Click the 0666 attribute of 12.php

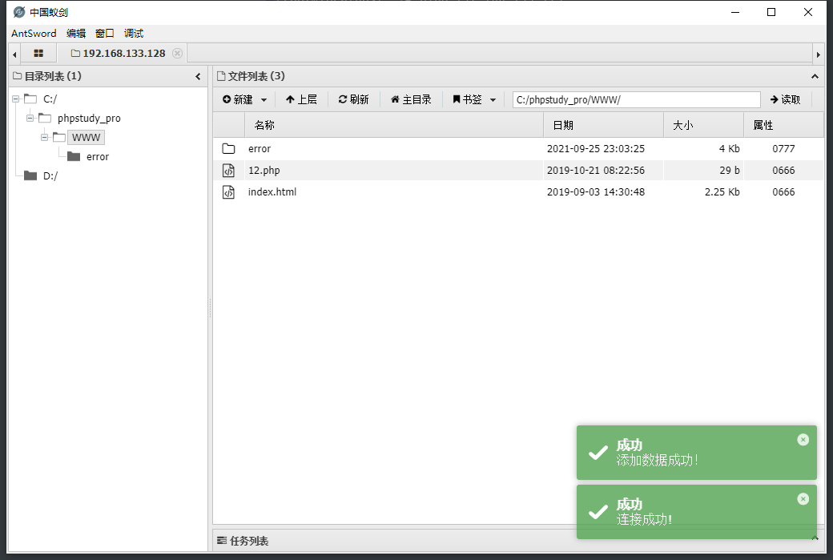[x=783, y=171]
